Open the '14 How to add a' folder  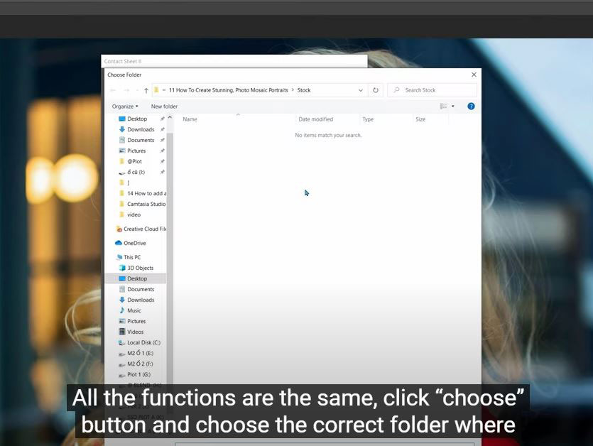coord(146,193)
